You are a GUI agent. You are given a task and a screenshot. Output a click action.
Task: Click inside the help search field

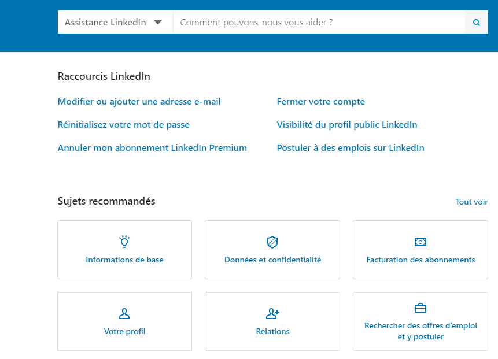(318, 22)
